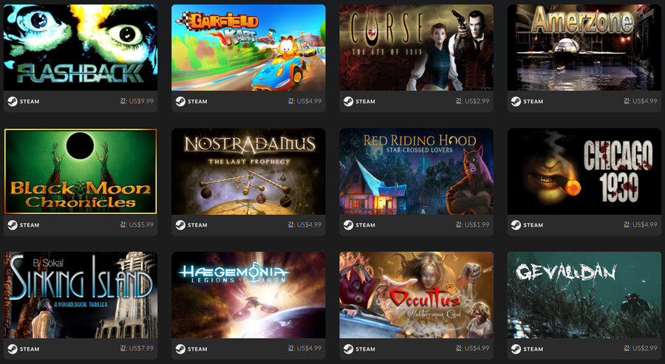Select the Nostradamus The Last Prophecy cover
The image size is (665, 364).
coord(248,171)
